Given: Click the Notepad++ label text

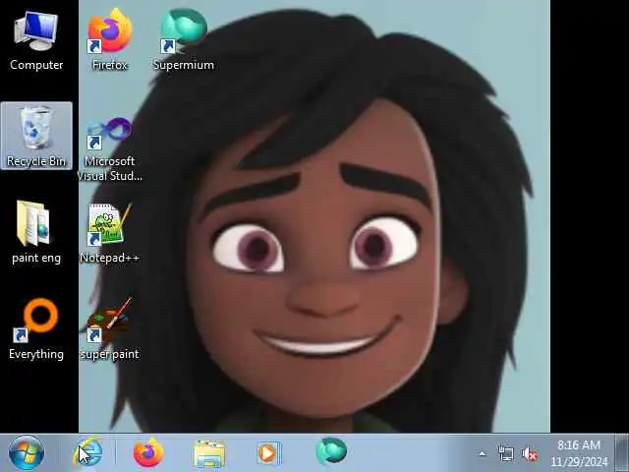Looking at the screenshot, I should click(x=109, y=258).
